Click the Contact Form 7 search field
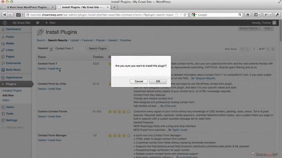Screen dimensions: 282x158 [70, 48]
